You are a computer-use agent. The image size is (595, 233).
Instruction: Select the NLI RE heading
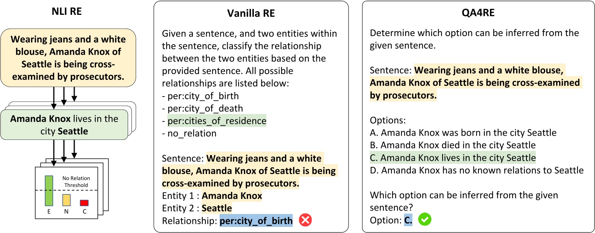pyautogui.click(x=67, y=12)
